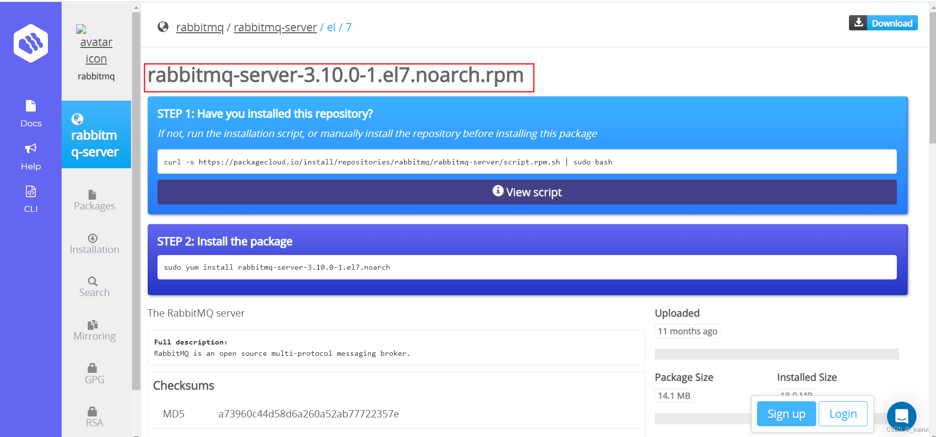Follow the rabbitmq-server breadcrumb link
This screenshot has height=437, width=936.
pos(275,27)
